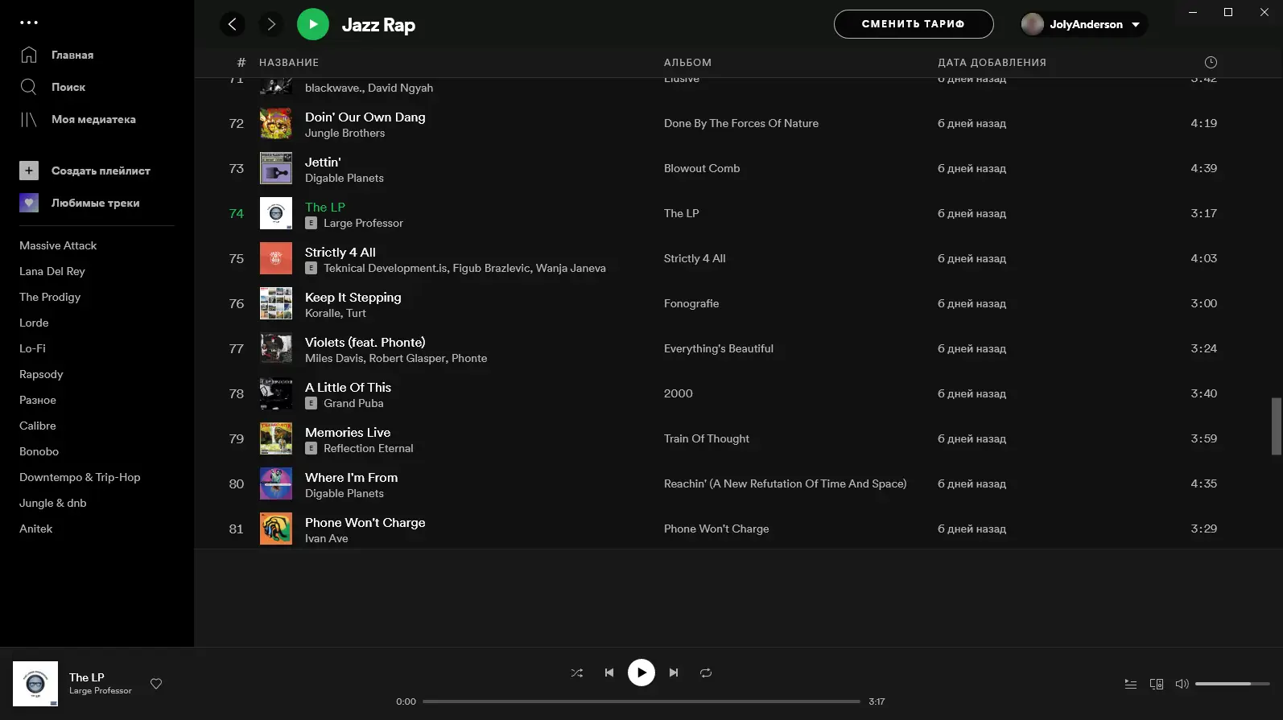Open the Jungle & dnb playlist
The height and width of the screenshot is (720, 1283).
[53, 503]
